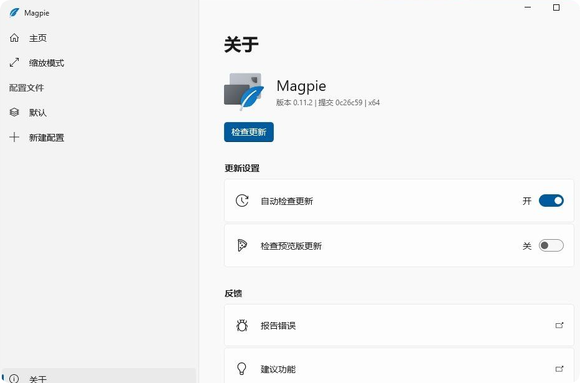
Task: Click the clock icon beside 自动检查更新
Action: [242, 201]
